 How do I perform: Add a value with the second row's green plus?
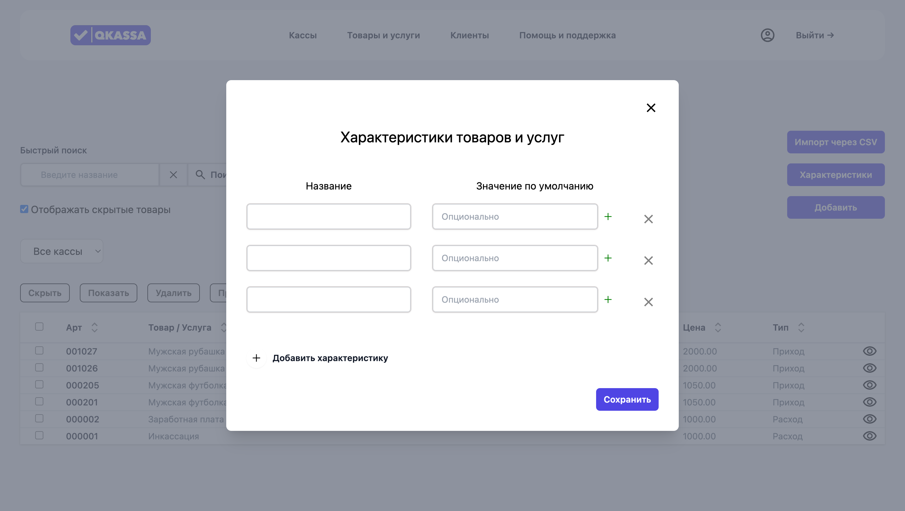pyautogui.click(x=608, y=258)
